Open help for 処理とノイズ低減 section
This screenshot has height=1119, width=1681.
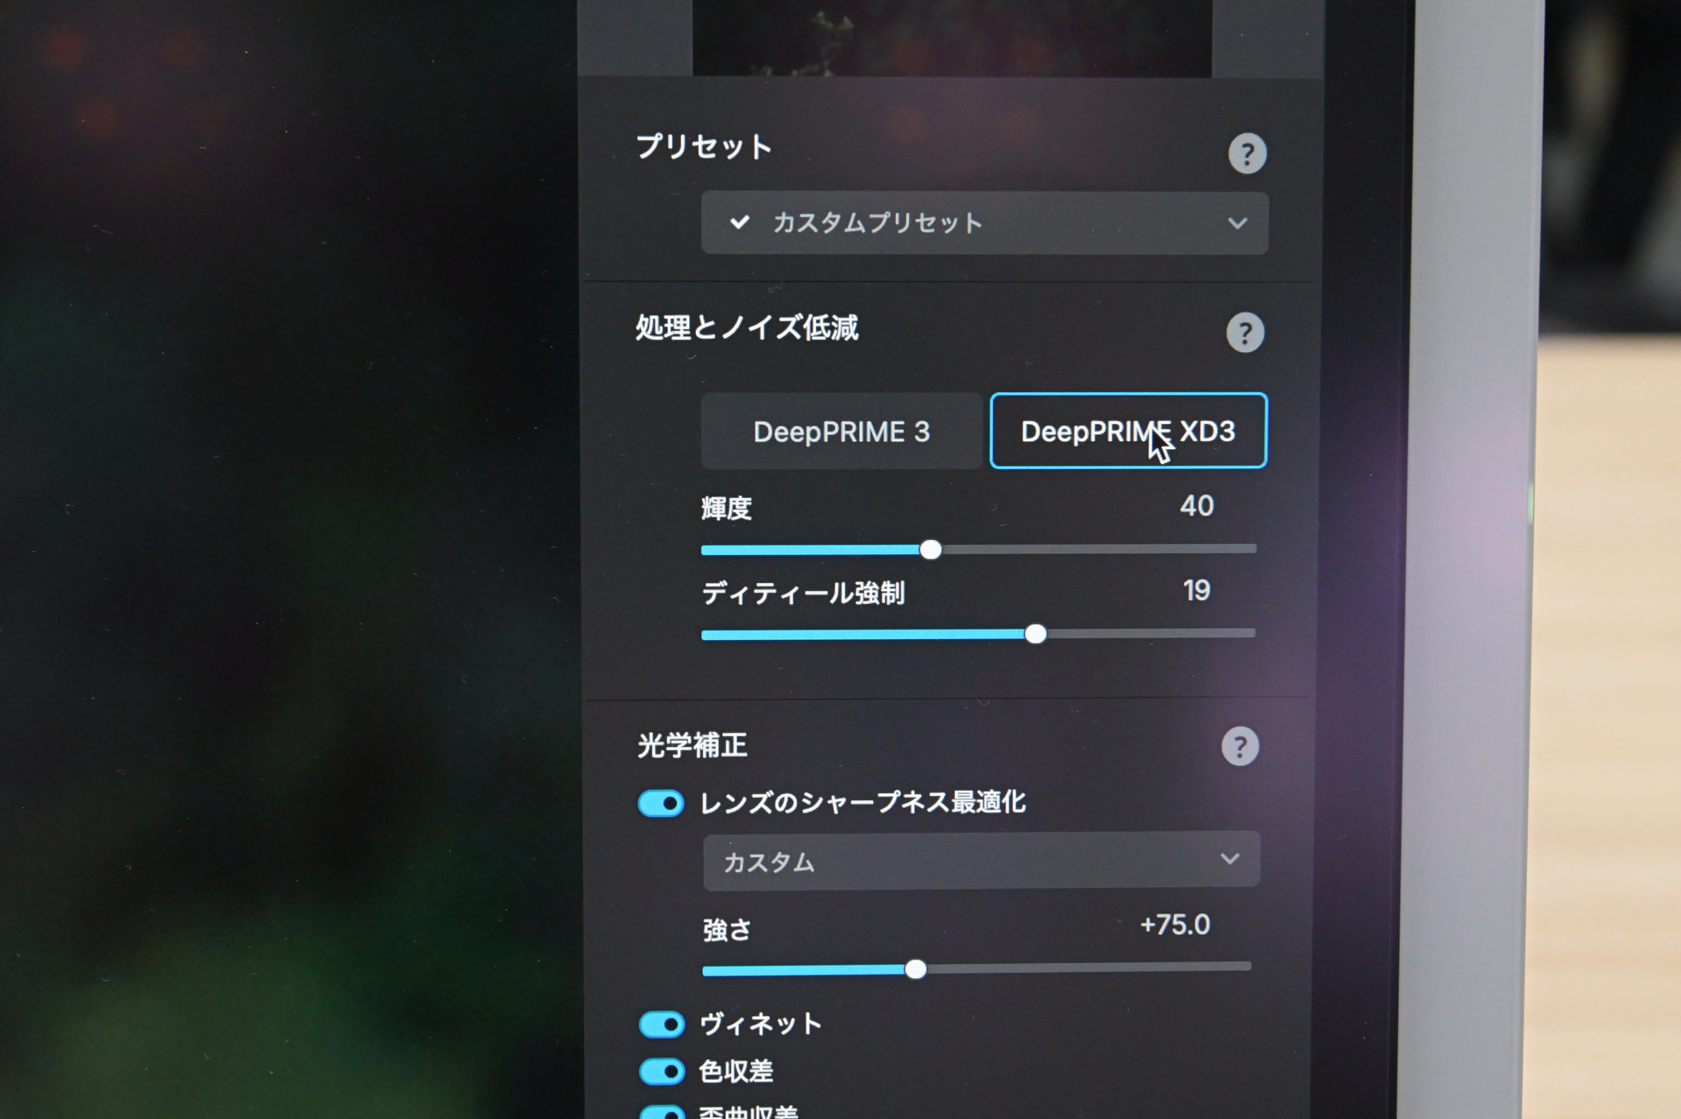(1244, 333)
